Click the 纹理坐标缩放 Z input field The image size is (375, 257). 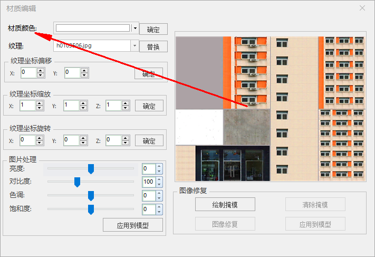tap(113, 106)
